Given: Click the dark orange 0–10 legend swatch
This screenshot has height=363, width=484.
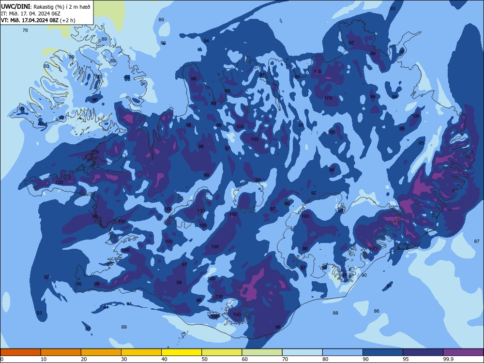Looking at the screenshot, I should pyautogui.click(x=20, y=352).
